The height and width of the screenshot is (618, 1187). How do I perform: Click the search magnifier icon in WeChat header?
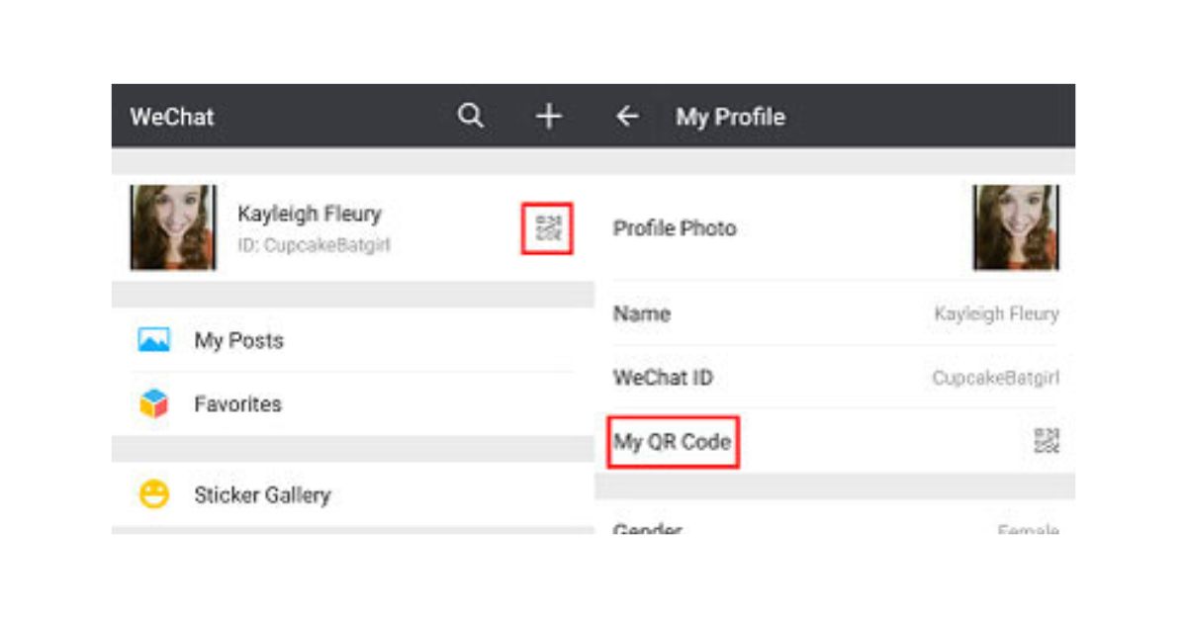(x=471, y=117)
